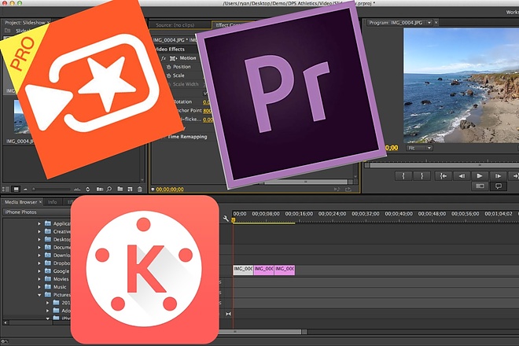Click Time Remapping effect label
Image resolution: width=519 pixels, height=346 pixels.
coord(187,137)
